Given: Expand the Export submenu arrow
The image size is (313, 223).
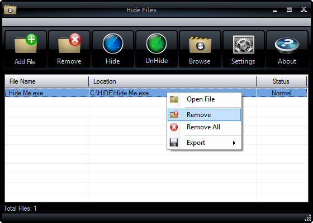Looking at the screenshot, I should 234,143.
